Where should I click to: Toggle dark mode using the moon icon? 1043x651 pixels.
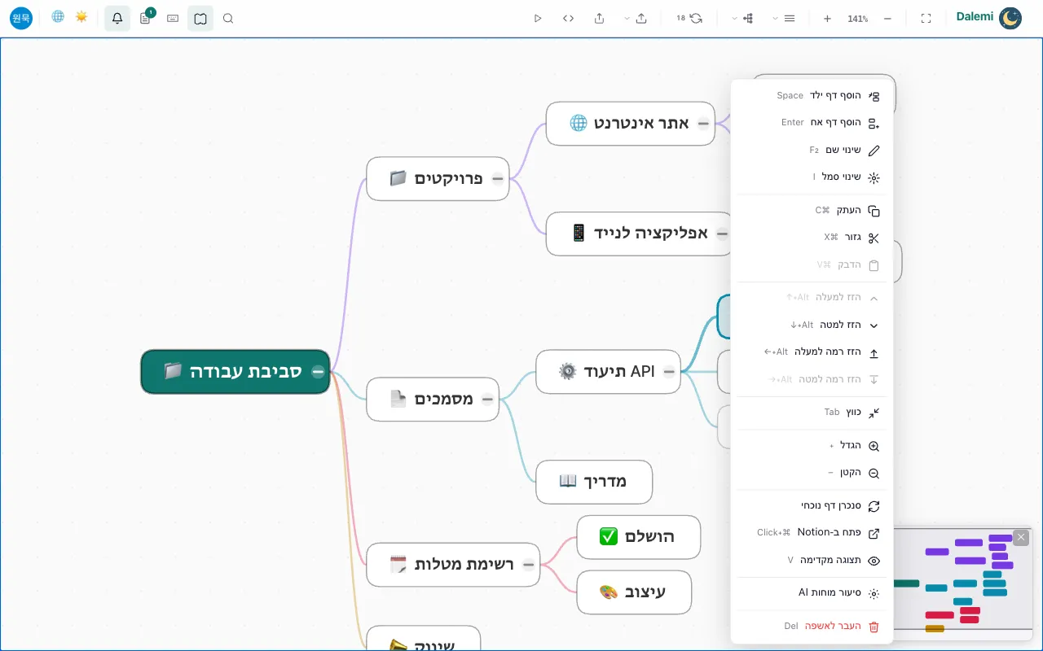click(x=1010, y=18)
